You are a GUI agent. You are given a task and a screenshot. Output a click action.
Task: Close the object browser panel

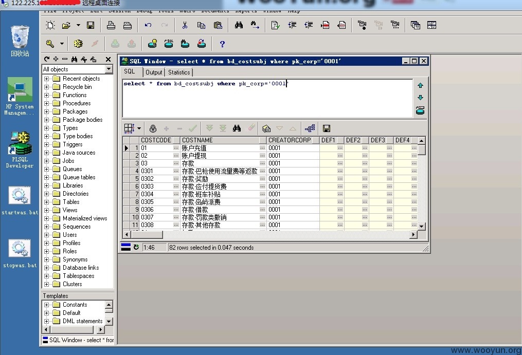click(108, 59)
